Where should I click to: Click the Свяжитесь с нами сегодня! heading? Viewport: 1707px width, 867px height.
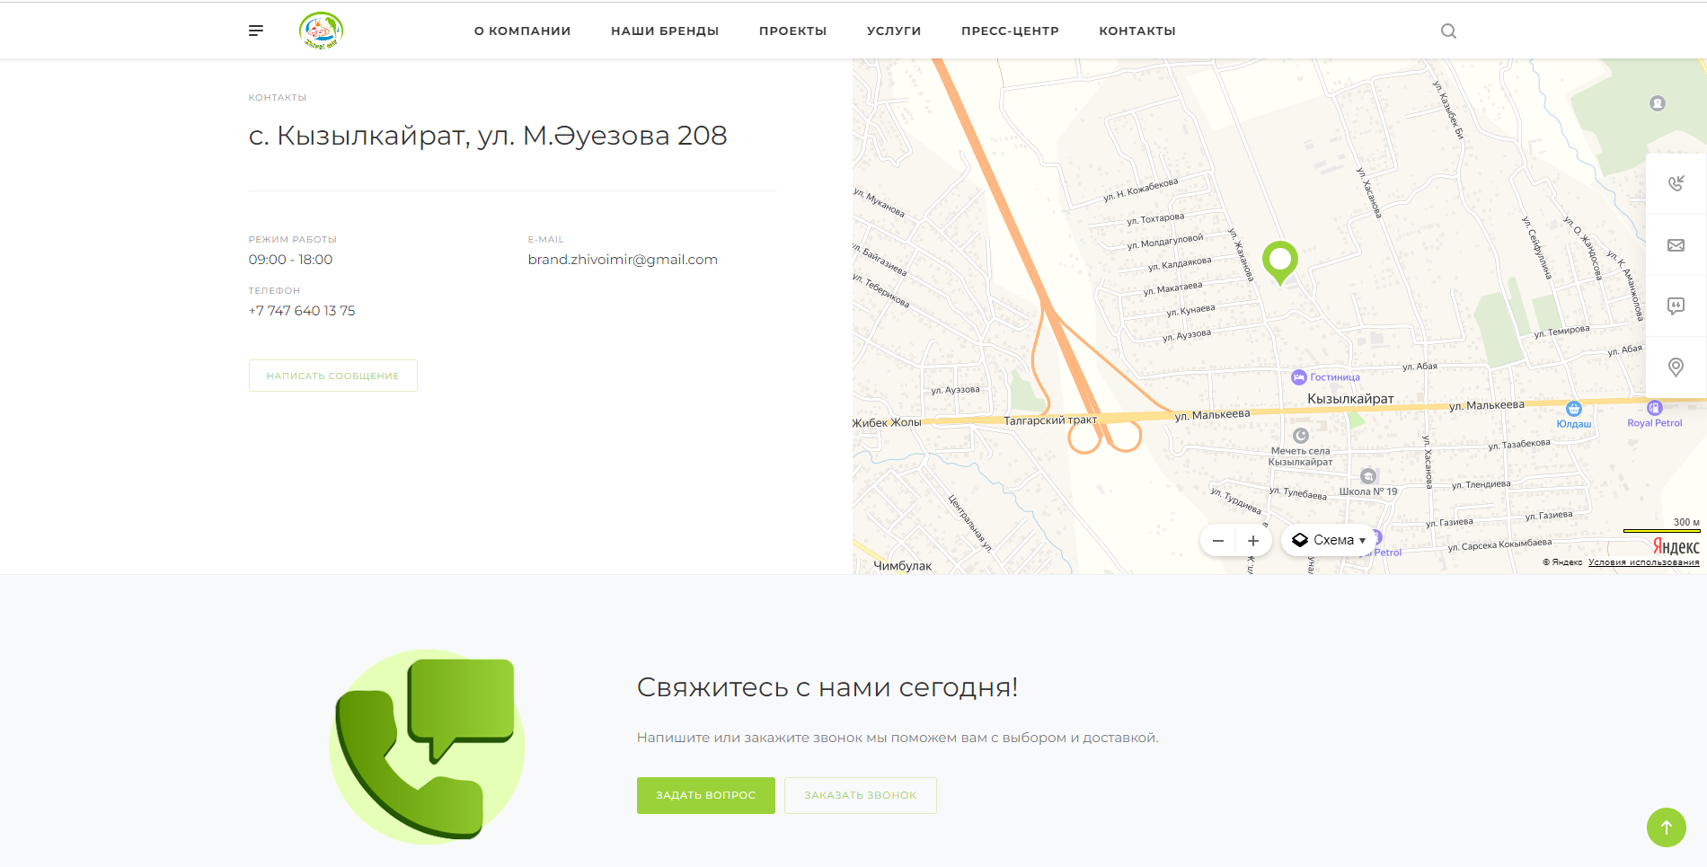pyautogui.click(x=827, y=687)
